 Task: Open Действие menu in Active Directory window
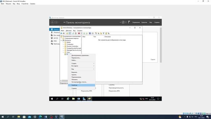(69, 31)
